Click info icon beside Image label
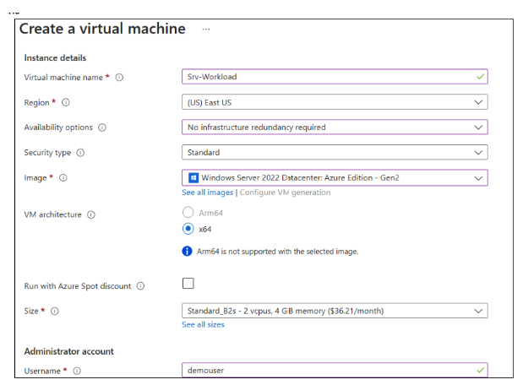The height and width of the screenshot is (385, 523). [63, 178]
